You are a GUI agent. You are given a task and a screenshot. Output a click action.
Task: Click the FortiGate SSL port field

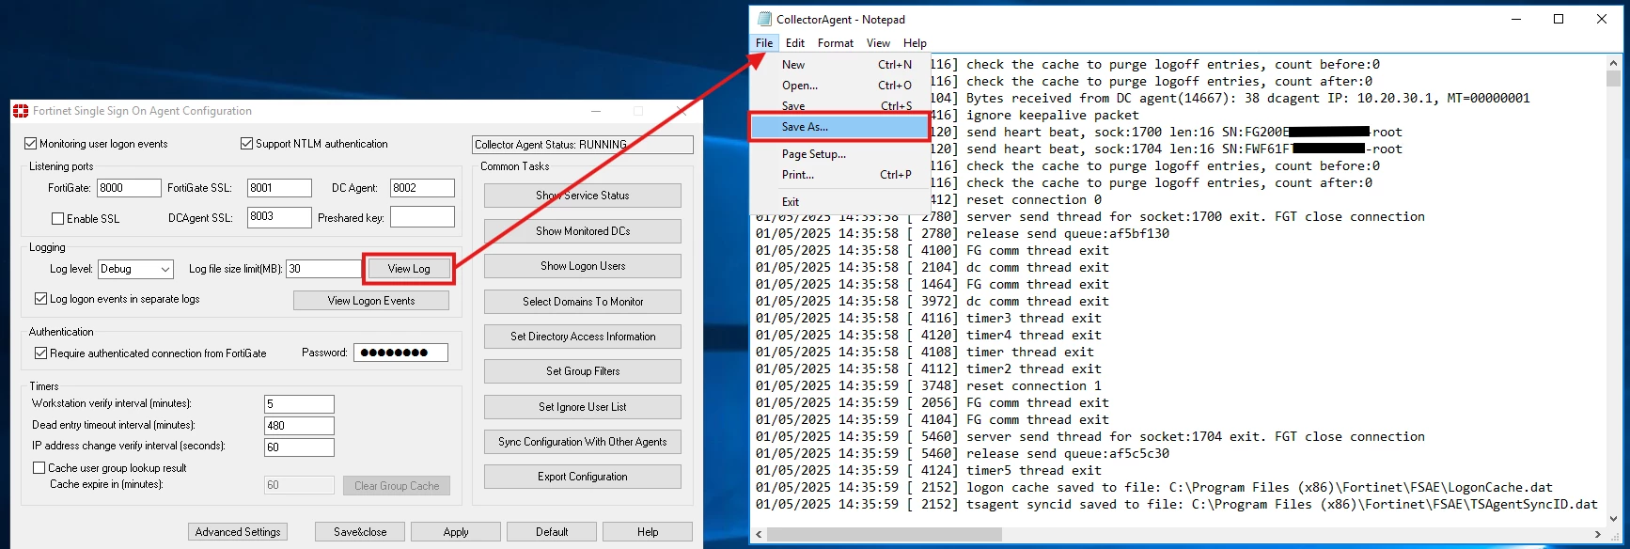click(279, 188)
